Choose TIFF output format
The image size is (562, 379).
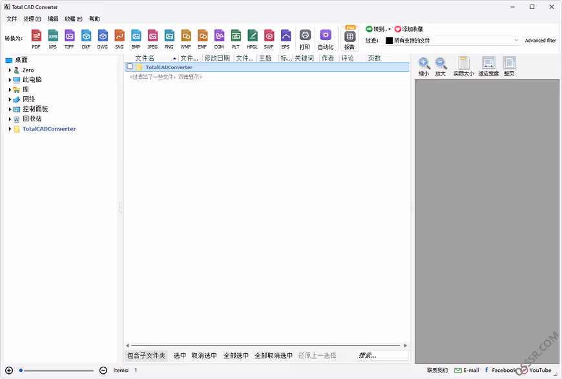click(x=69, y=39)
